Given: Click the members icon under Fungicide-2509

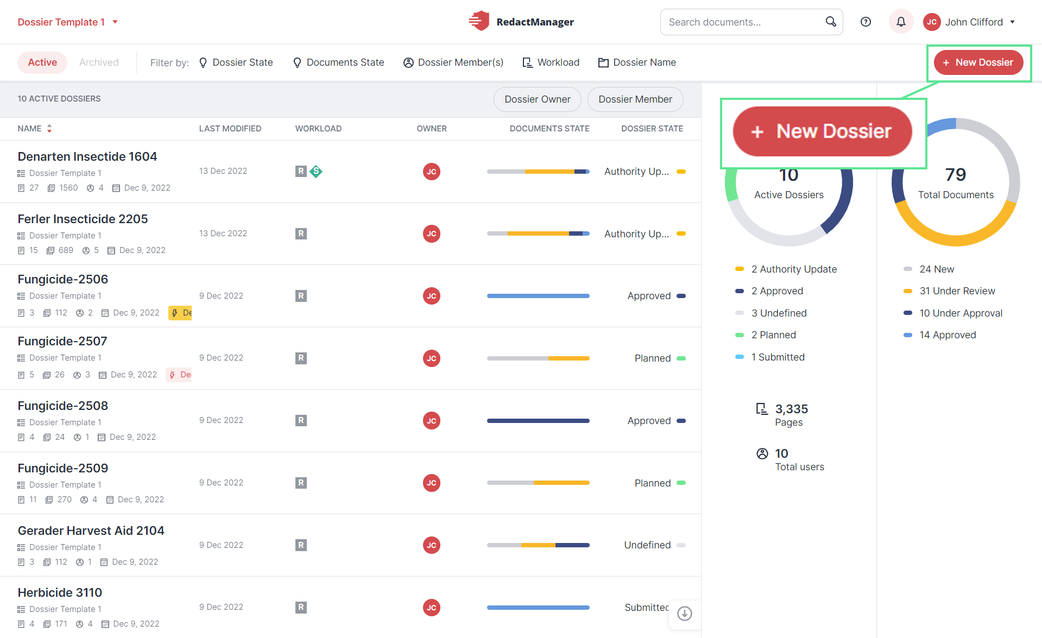Looking at the screenshot, I should pyautogui.click(x=84, y=500).
